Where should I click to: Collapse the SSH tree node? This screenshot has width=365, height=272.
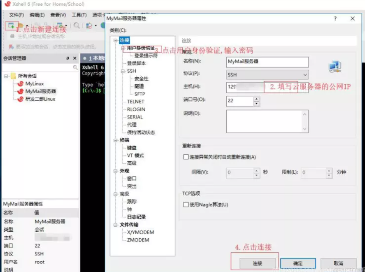coord(123,71)
